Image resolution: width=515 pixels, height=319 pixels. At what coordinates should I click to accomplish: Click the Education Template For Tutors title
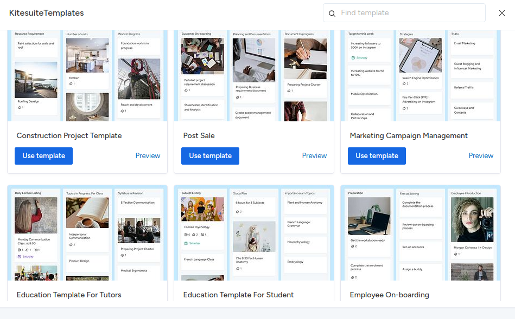[x=69, y=295]
